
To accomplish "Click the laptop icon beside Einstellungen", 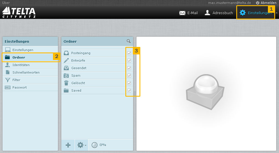I will click(x=8, y=50).
